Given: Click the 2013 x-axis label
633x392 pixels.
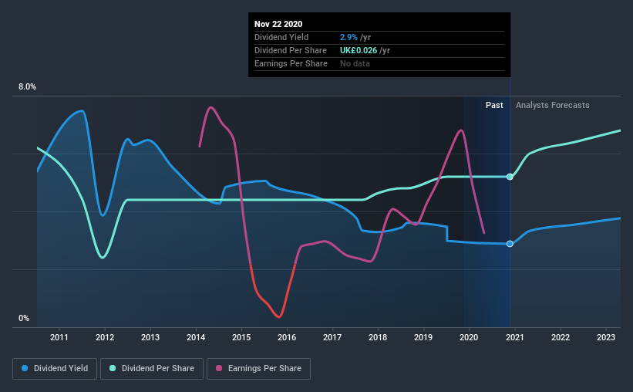Looking at the screenshot, I should pyautogui.click(x=150, y=337).
